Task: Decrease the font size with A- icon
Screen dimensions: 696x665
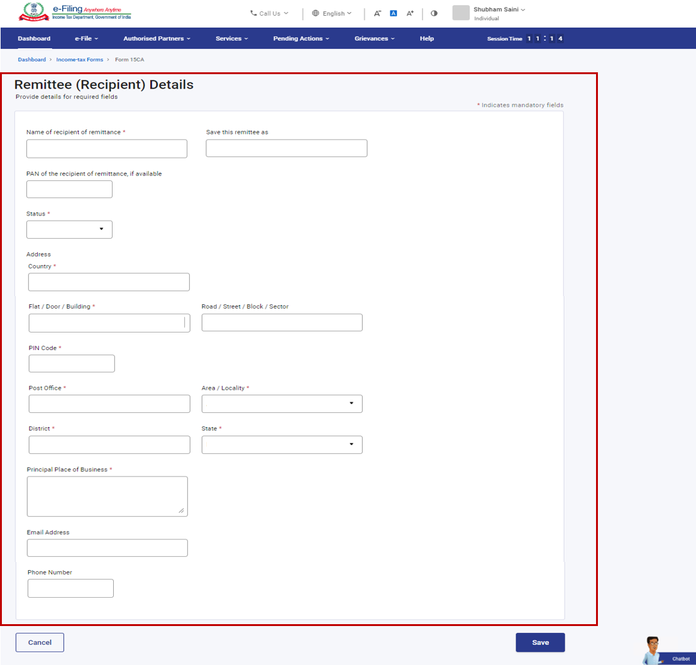Action: (377, 13)
